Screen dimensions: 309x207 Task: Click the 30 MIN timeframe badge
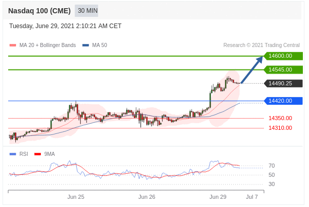87,10
